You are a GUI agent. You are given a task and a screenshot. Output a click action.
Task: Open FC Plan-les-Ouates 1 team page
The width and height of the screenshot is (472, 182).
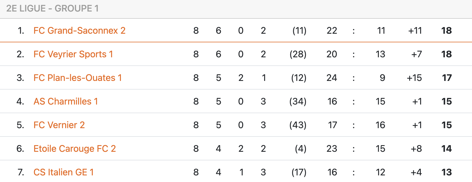(78, 78)
